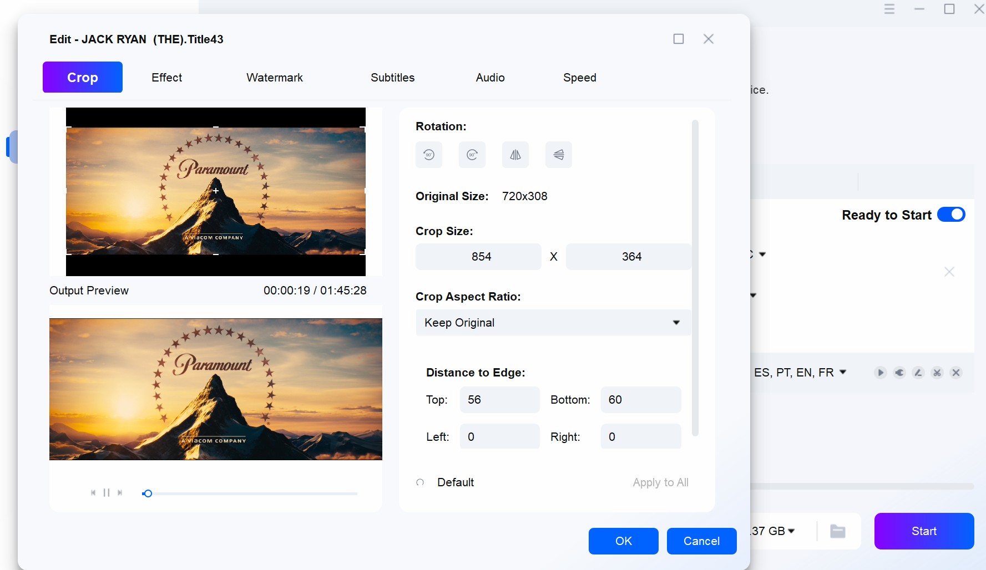Screen dimensions: 986x570
Task: Open subtitle languages ES, PT, EN, FR dropdown
Action: 800,373
